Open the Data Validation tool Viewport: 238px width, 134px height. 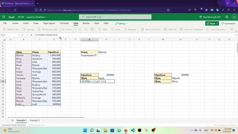tap(216, 29)
